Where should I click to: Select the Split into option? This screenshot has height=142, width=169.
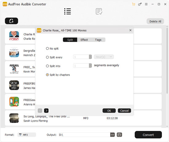click(53, 66)
